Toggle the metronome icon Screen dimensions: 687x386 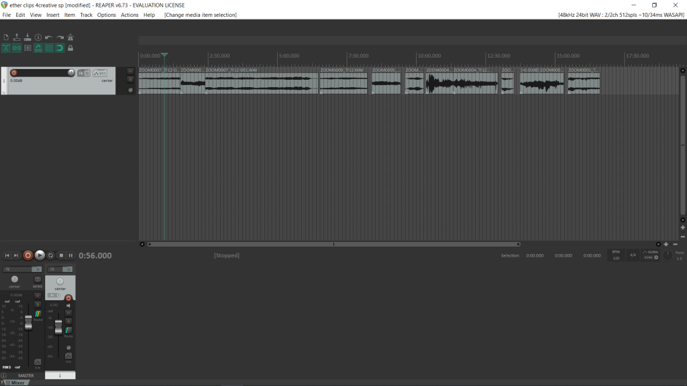70,38
